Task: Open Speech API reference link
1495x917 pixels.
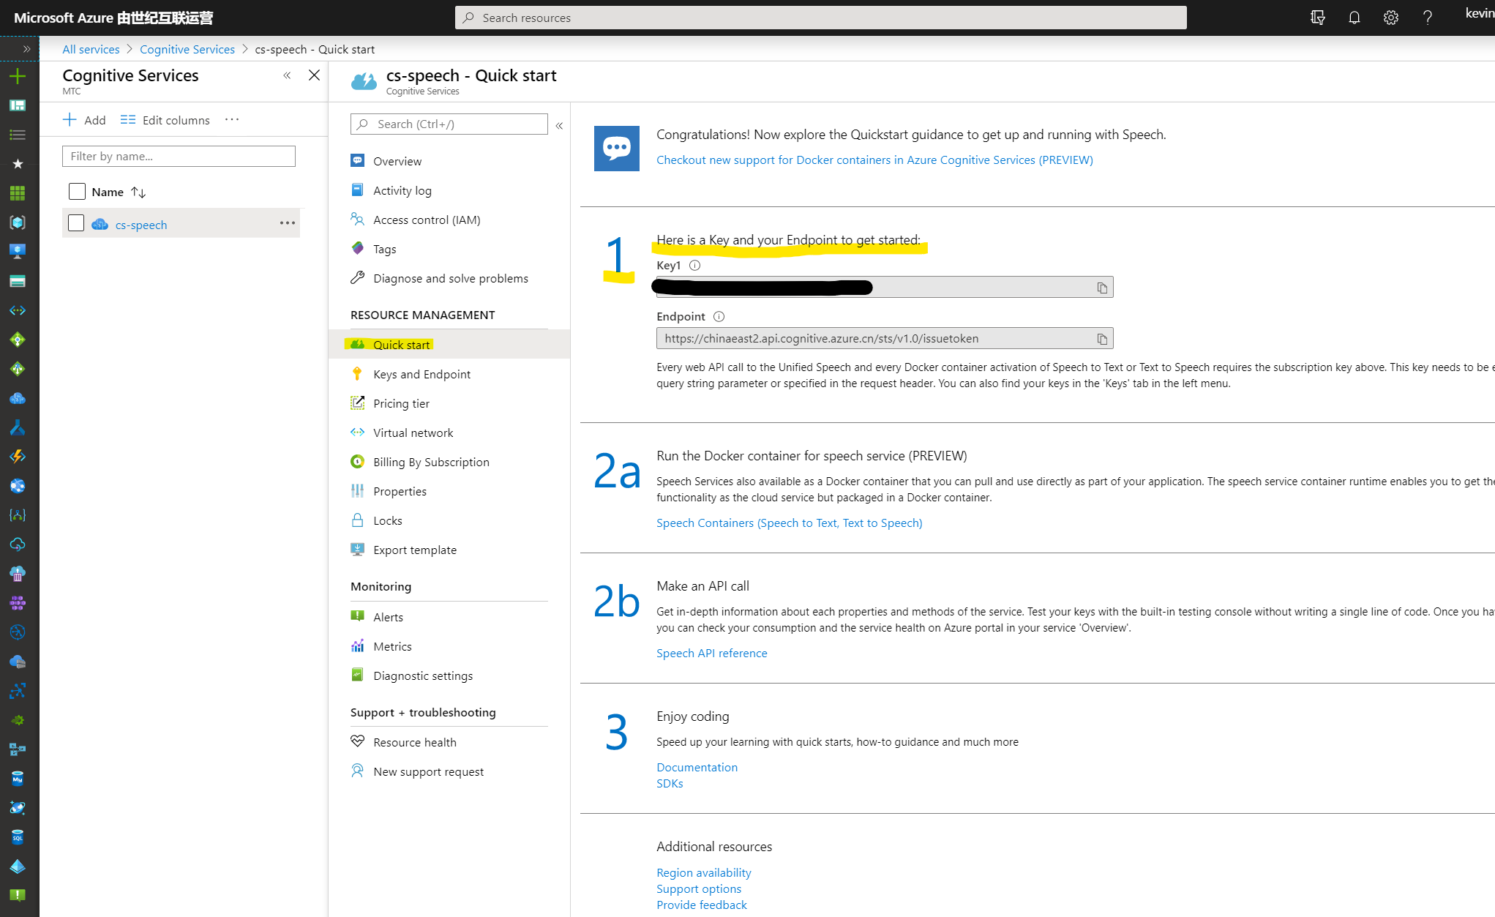Action: tap(711, 653)
